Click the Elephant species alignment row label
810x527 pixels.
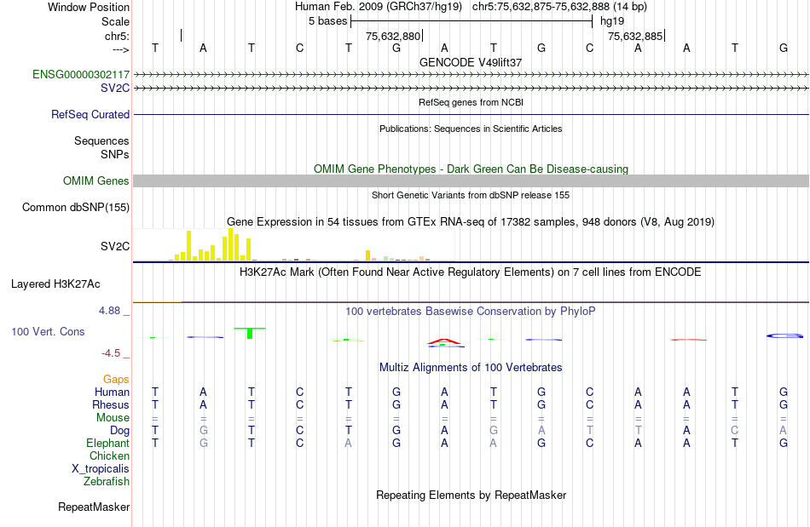click(x=107, y=443)
